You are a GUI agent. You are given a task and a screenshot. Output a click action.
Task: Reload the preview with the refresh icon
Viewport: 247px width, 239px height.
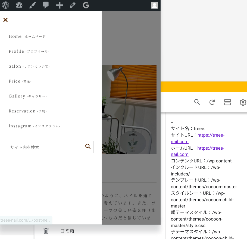pyautogui.click(x=212, y=102)
